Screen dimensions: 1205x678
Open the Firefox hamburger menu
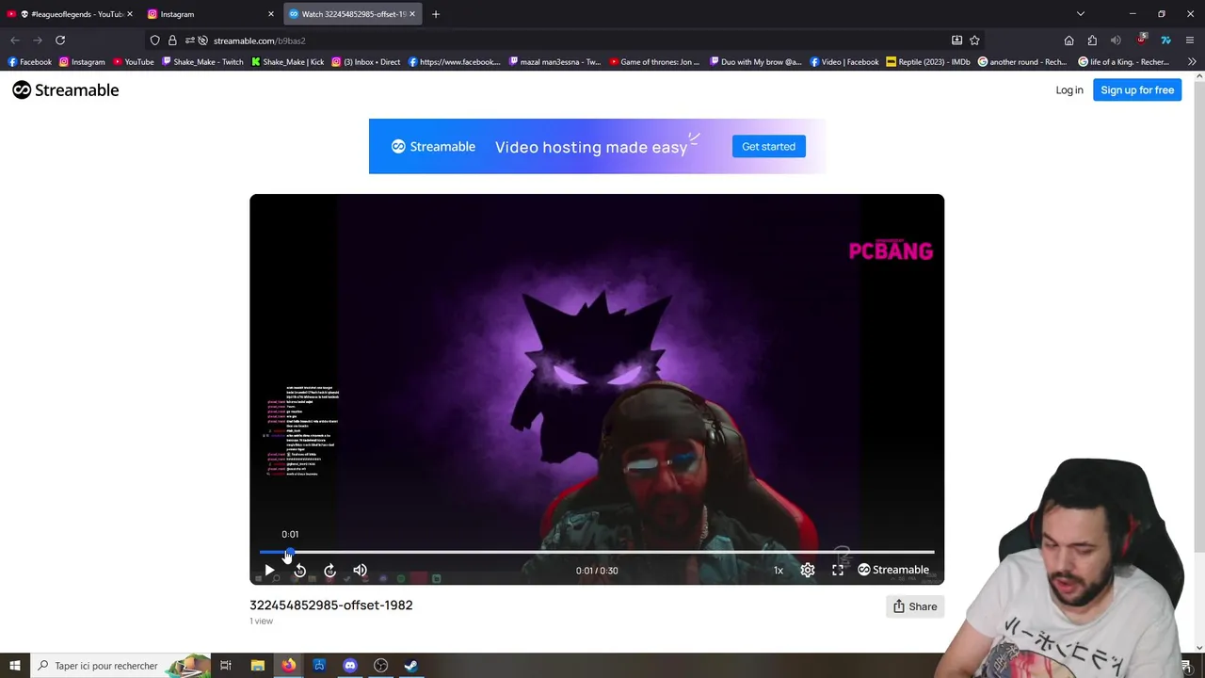tap(1190, 40)
